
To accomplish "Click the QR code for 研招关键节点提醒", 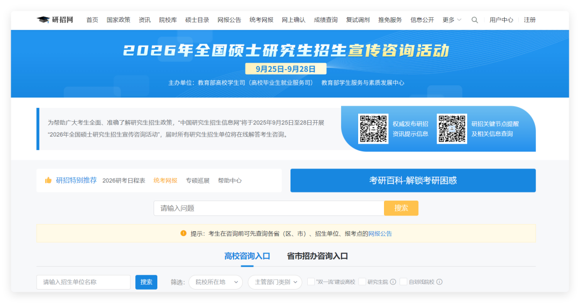I will point(452,129).
